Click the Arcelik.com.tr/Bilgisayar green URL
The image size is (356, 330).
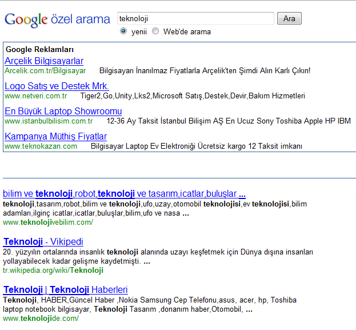[45, 71]
